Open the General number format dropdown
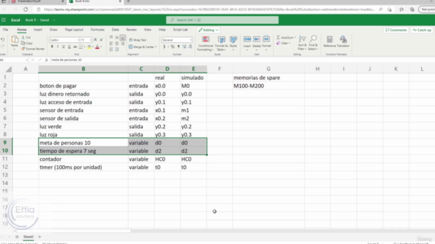The height and width of the screenshot is (244, 435). pyautogui.click(x=190, y=40)
